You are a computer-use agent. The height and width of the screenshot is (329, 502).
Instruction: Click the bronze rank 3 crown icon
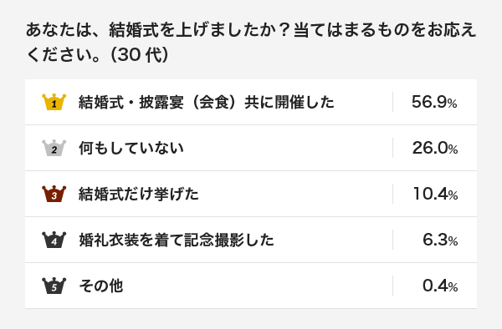point(54,194)
